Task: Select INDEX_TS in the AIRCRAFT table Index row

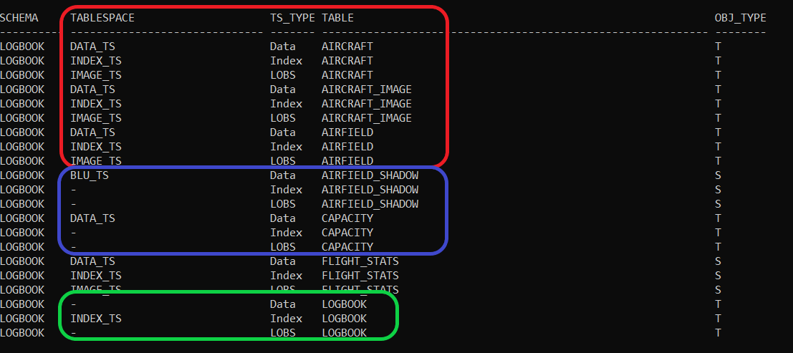Action: (x=95, y=61)
